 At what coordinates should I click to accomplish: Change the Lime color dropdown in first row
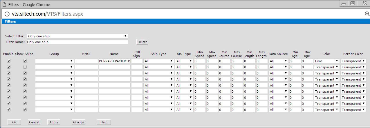(326, 61)
